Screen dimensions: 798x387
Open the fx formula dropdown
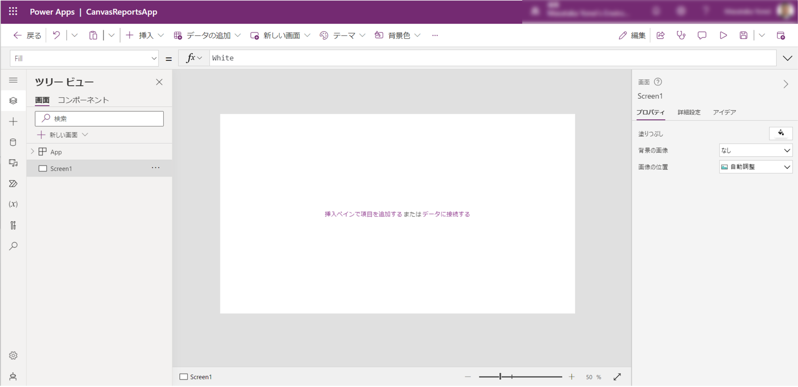(x=194, y=58)
